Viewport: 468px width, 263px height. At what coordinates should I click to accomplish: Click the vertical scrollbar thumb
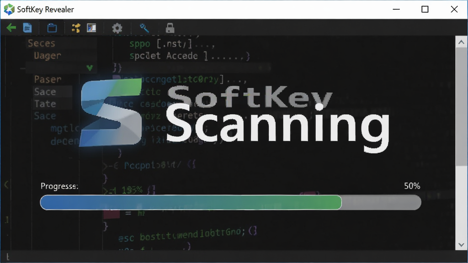click(x=462, y=106)
